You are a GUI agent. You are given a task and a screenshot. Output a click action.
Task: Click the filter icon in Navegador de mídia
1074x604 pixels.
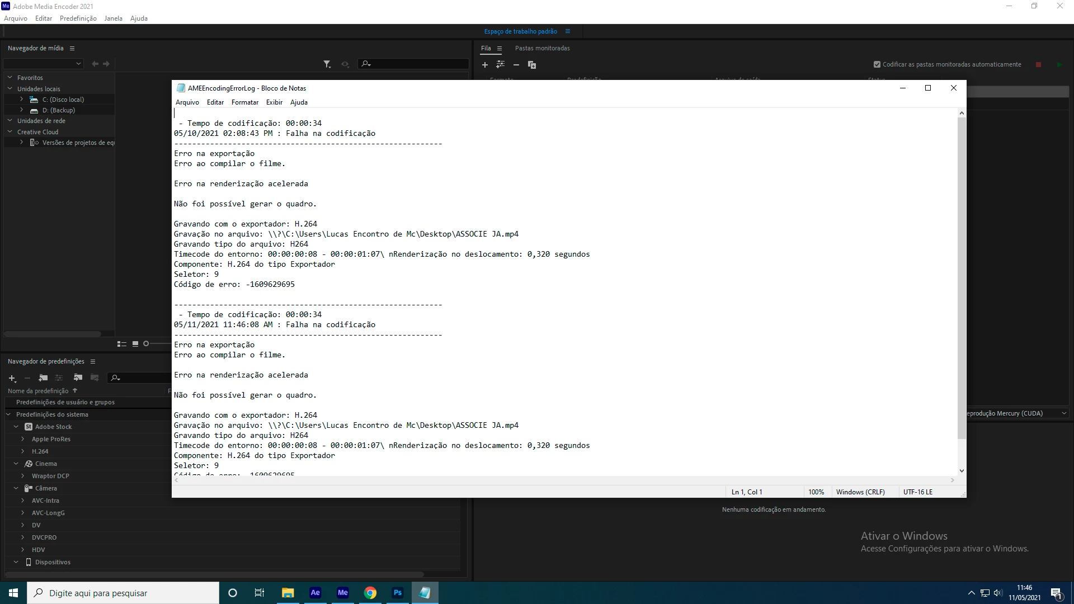tap(327, 64)
